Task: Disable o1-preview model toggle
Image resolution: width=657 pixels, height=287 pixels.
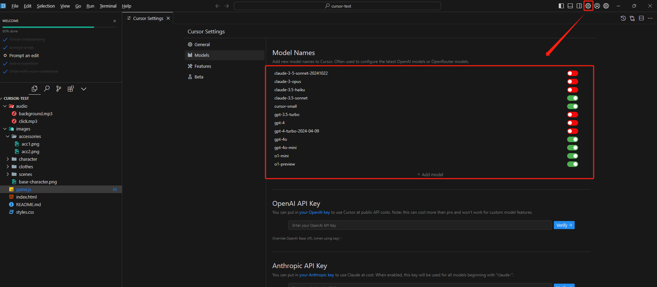Action: (573, 164)
